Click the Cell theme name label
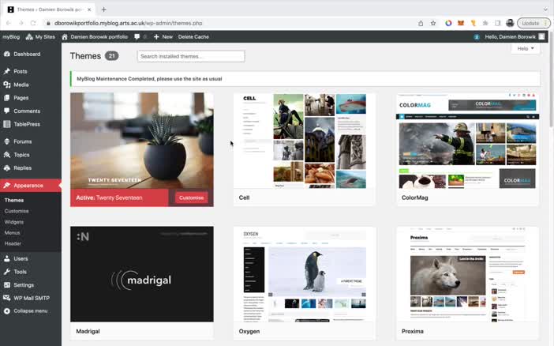 click(244, 197)
